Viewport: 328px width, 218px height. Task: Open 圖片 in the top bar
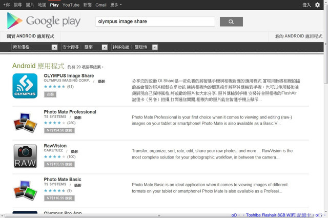(x=30, y=5)
